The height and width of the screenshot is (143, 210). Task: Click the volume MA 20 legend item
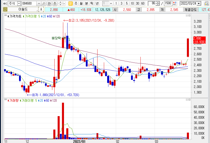coord(41,100)
